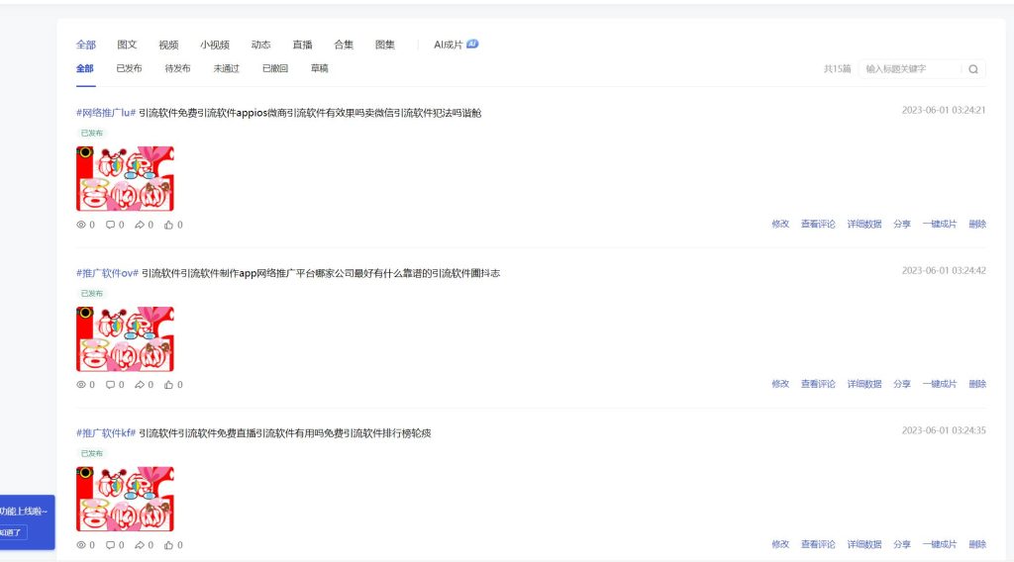Click the 2023-06-01 03:24:42 timestamp

[x=944, y=271]
